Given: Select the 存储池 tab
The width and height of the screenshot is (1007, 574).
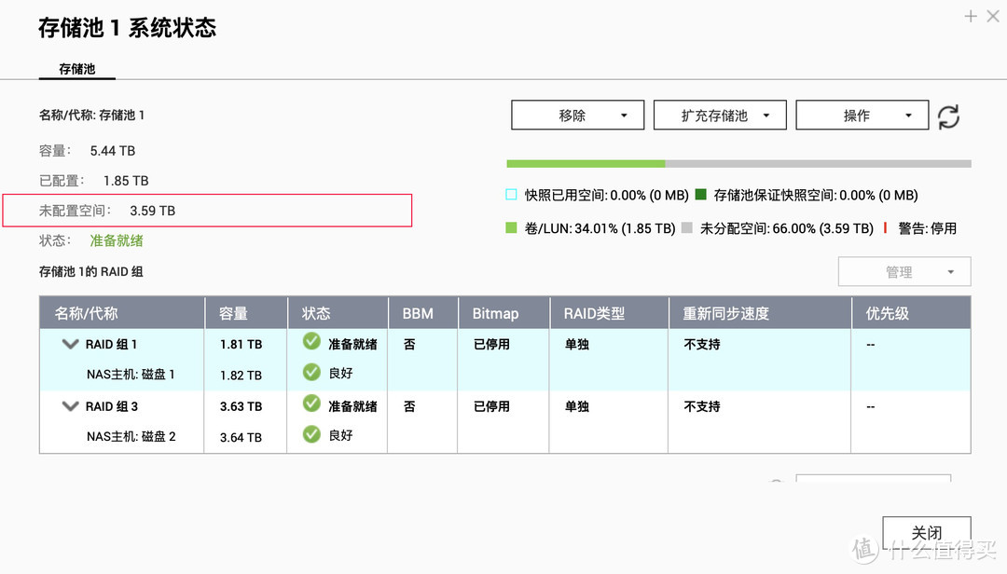Looking at the screenshot, I should [76, 68].
